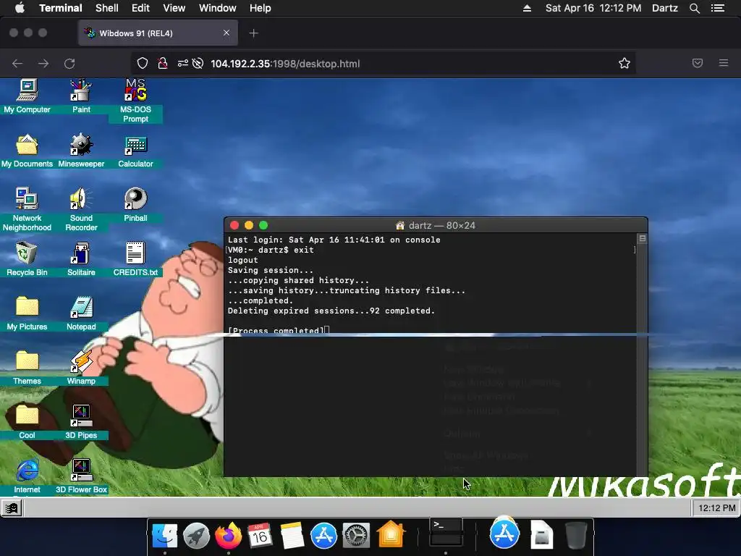This screenshot has width=741, height=556.
Task: Open the My Pictures folder
Action: (27, 307)
